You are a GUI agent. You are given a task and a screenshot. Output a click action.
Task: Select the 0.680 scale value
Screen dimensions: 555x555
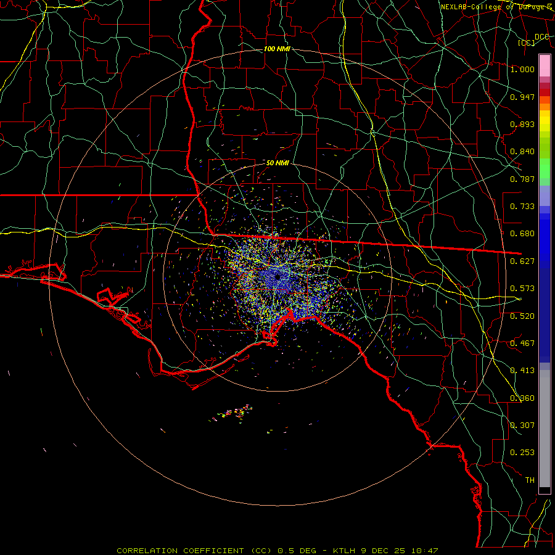(x=522, y=234)
